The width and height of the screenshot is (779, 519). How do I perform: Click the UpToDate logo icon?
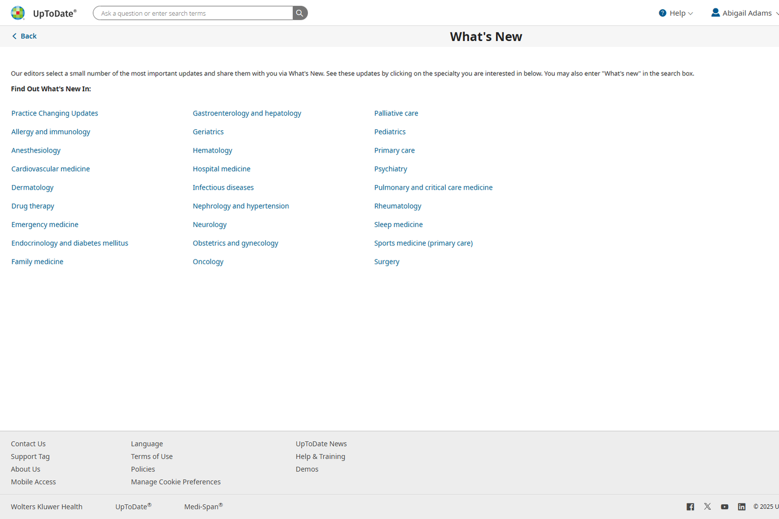click(18, 13)
